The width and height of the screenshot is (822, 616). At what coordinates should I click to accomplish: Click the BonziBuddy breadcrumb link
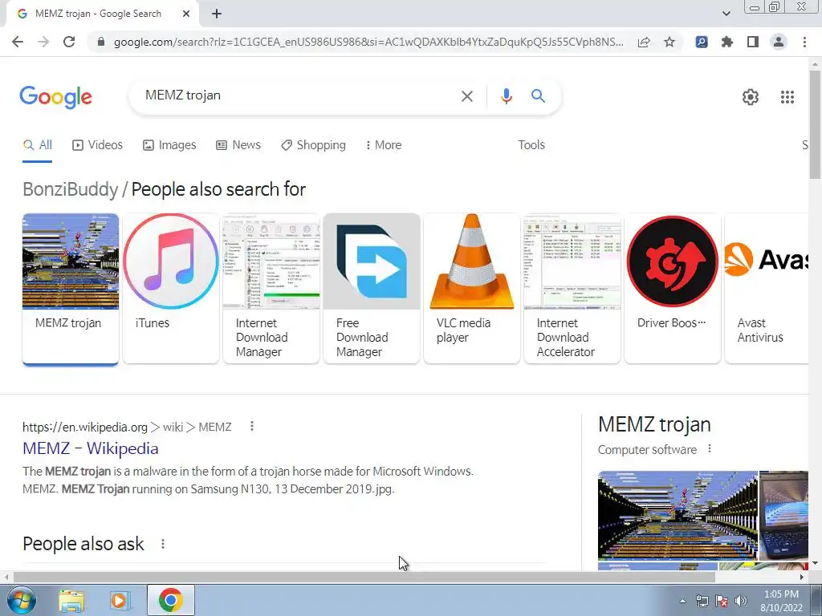tap(71, 189)
